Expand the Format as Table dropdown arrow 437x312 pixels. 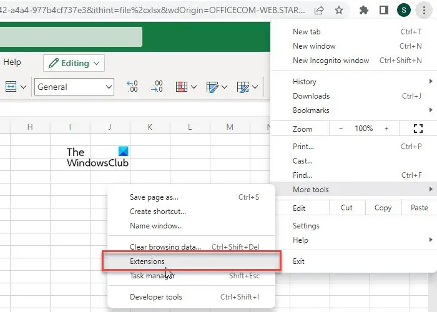(224, 87)
